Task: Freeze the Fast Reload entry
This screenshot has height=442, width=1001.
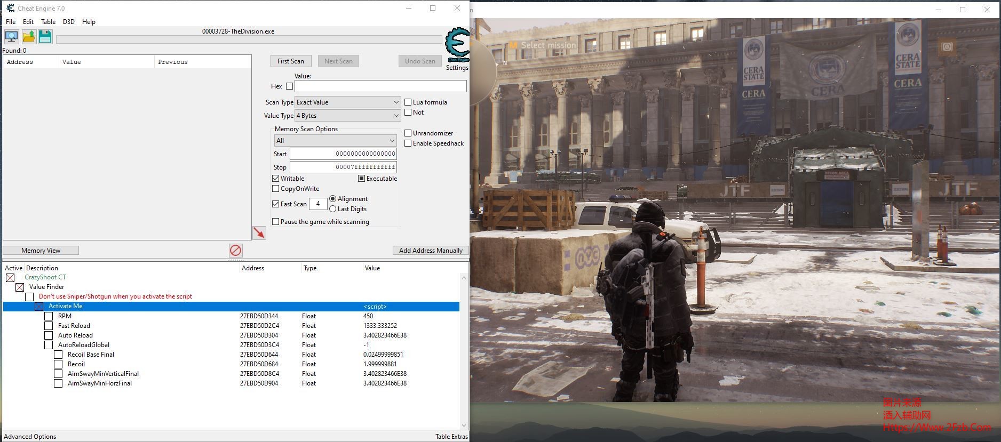Action: (49, 326)
